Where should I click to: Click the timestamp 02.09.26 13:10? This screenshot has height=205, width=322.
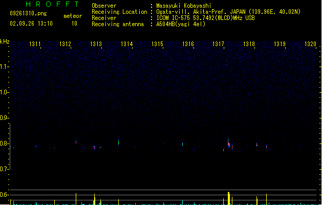(31, 24)
